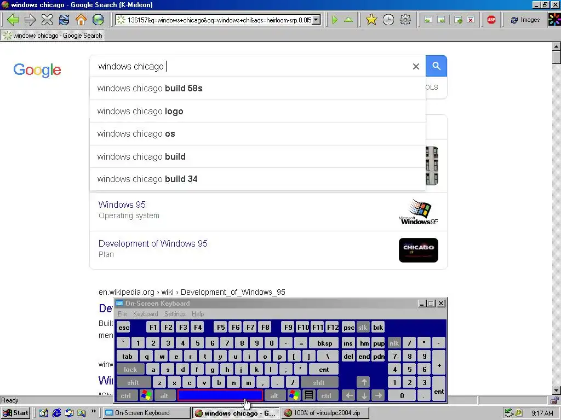Click the tab key on the on-screen keyboard
This screenshot has width=561, height=420.
(127, 357)
